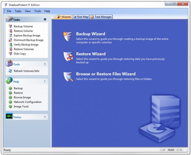Image resolution: width=191 pixels, height=155 pixels.
Task: Click the NUM indicator in status bar
Action: (x=171, y=150)
